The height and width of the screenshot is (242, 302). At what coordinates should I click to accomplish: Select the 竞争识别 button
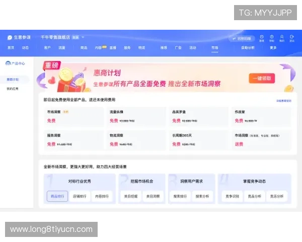(232, 196)
